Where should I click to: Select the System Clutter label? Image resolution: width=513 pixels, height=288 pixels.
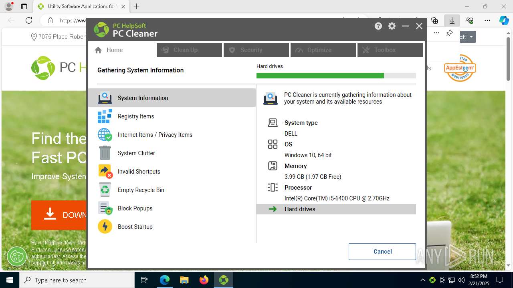[x=136, y=153]
